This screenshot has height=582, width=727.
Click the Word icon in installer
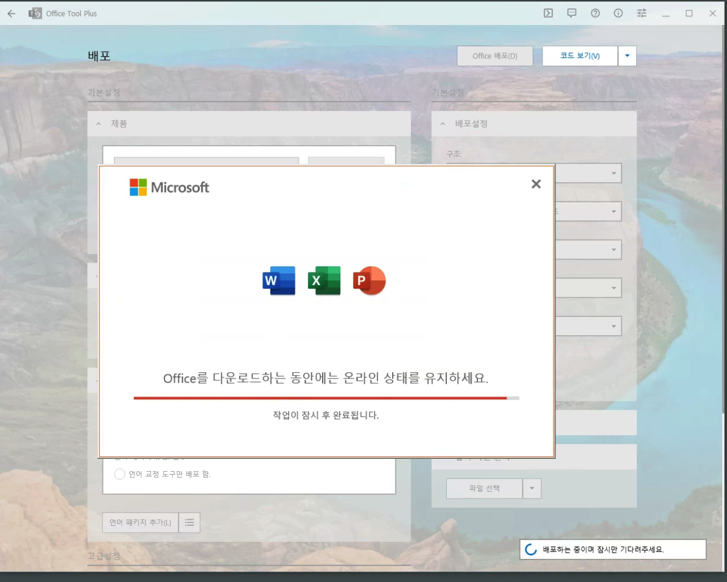[279, 280]
